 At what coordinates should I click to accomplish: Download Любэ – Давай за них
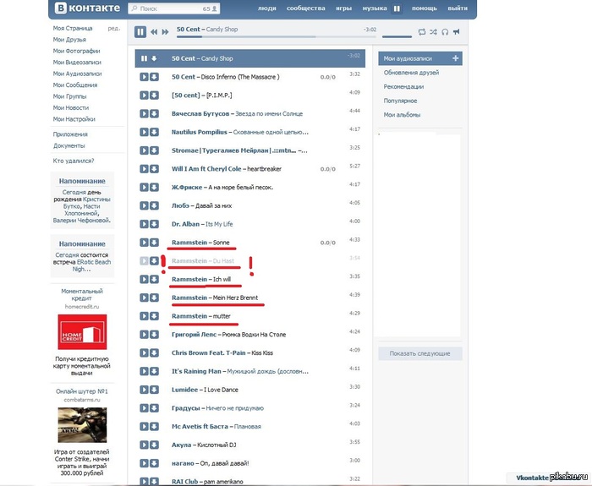(154, 205)
